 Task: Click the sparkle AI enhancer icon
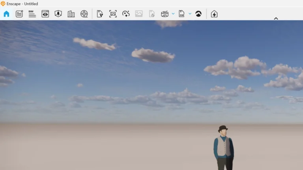pos(126,14)
